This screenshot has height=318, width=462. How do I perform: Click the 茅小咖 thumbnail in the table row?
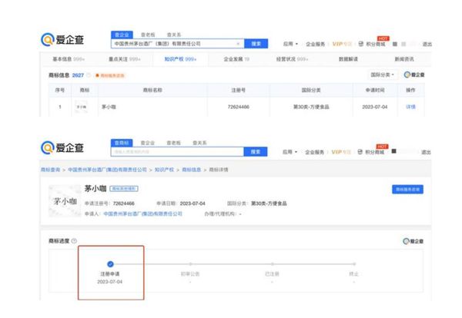point(82,107)
